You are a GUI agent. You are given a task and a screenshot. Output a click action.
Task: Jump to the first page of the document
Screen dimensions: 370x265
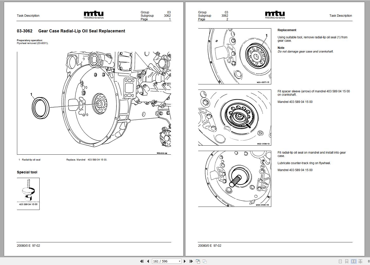click(x=142, y=261)
